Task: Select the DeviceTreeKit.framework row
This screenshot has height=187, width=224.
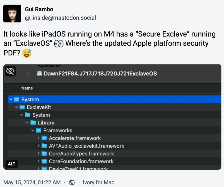Action: 78,169
